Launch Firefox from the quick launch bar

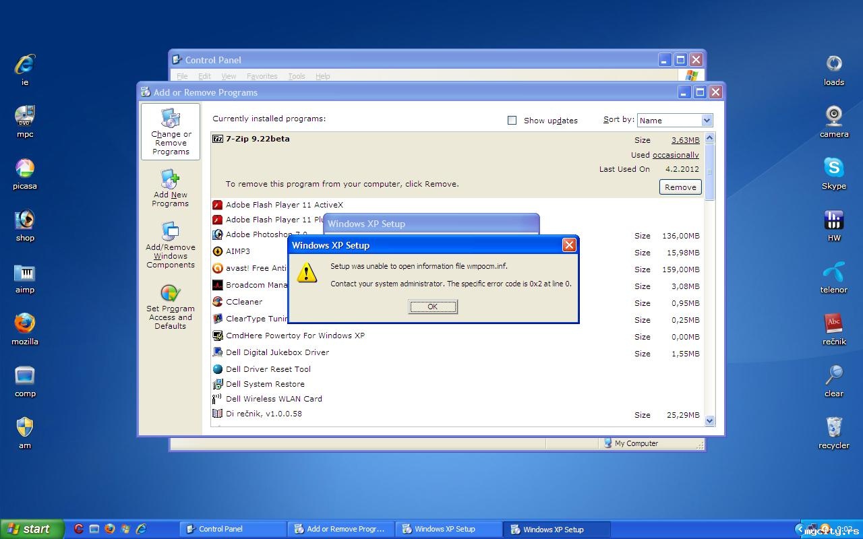click(110, 529)
